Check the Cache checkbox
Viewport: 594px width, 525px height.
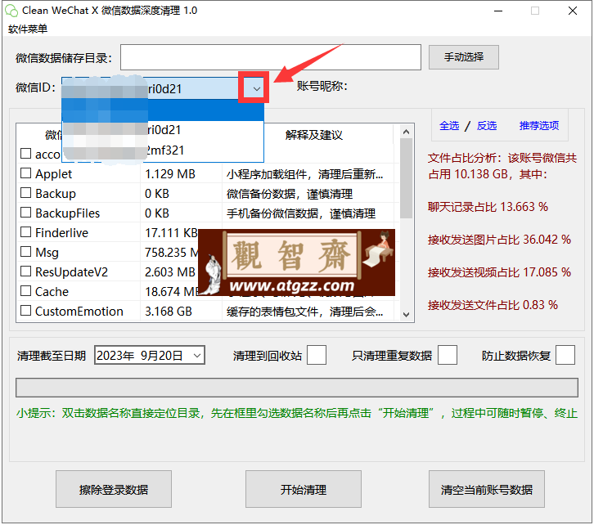tap(25, 290)
